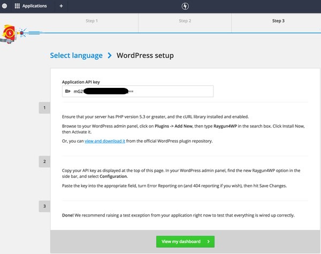This screenshot has height=254, width=321.
Task: Click the Plugins -> Add New text
Action: tap(173, 126)
